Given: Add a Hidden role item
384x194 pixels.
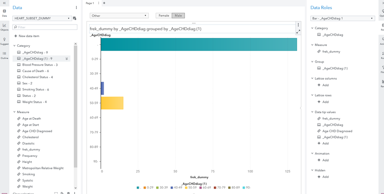Looking at the screenshot, I should [323, 177].
